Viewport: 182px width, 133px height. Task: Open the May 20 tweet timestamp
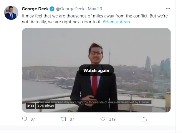[95, 9]
